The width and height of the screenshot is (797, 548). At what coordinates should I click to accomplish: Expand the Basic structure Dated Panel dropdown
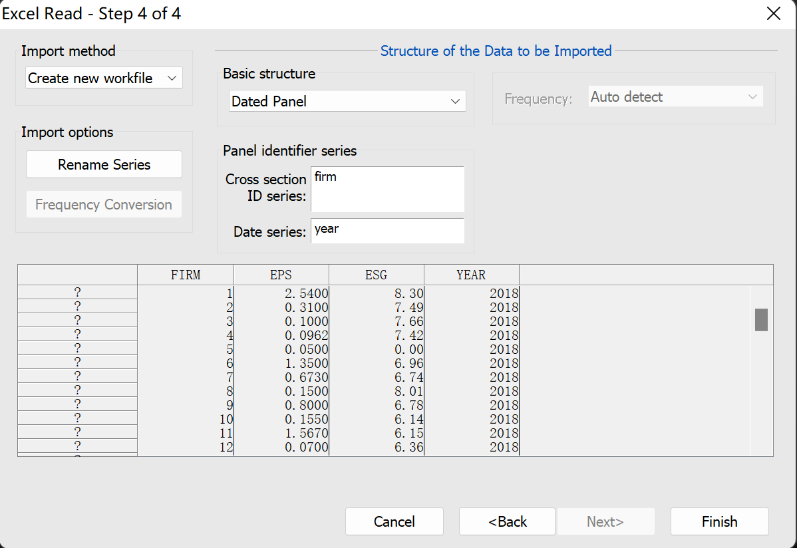(x=347, y=101)
